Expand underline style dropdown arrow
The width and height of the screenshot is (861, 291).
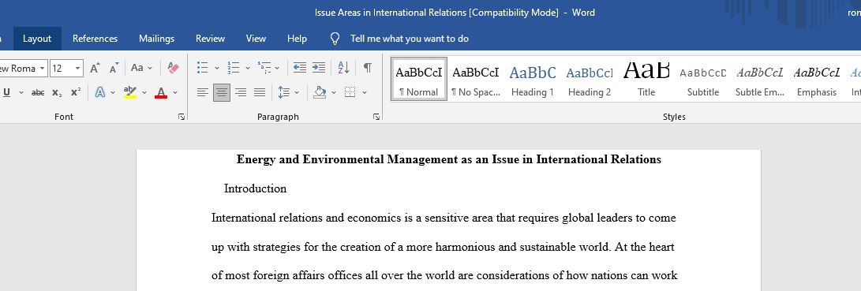click(x=21, y=92)
